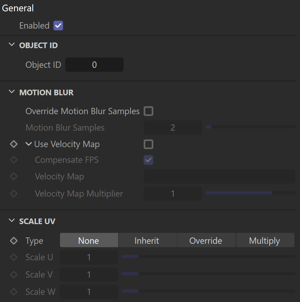300x302 pixels.
Task: Choose the None scale type
Action: coord(89,240)
